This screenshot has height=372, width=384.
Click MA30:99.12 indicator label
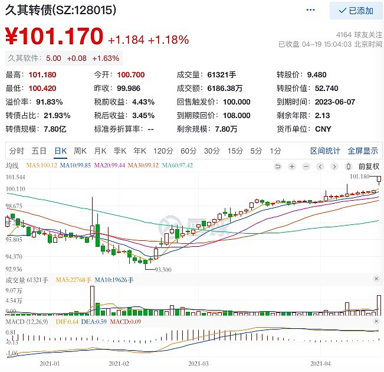click(x=143, y=165)
